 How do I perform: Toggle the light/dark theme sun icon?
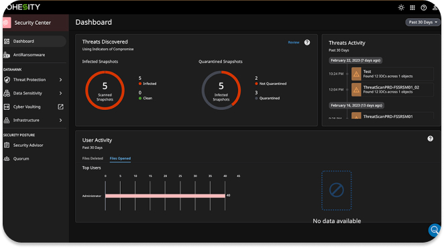(x=401, y=7)
